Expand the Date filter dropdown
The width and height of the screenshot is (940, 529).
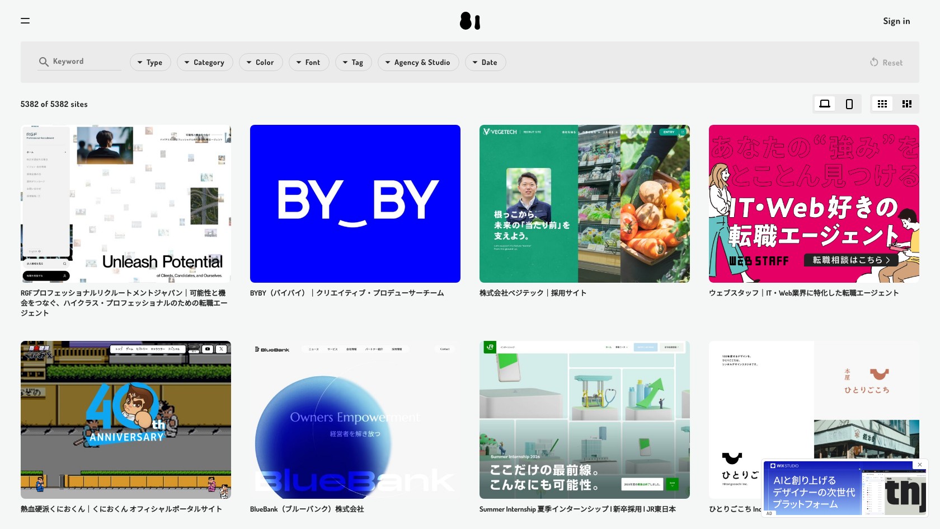(486, 62)
